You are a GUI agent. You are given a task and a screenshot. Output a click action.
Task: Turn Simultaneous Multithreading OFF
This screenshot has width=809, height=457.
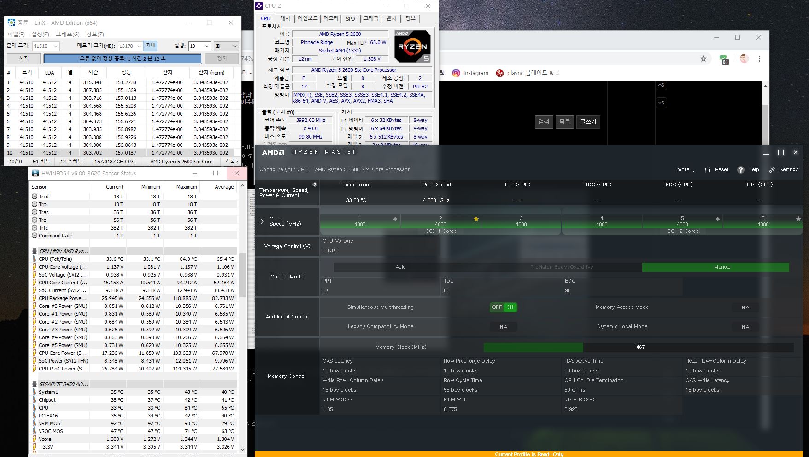[x=497, y=307]
